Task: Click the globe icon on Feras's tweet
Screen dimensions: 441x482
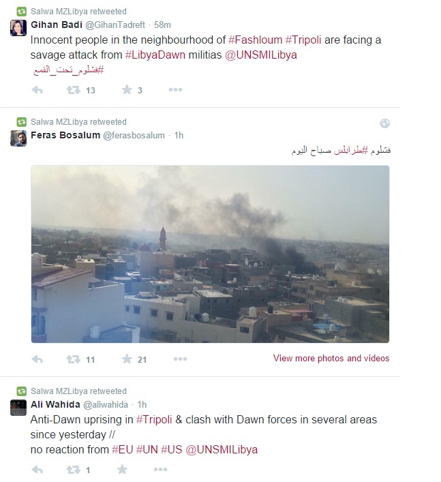Action: pos(384,123)
